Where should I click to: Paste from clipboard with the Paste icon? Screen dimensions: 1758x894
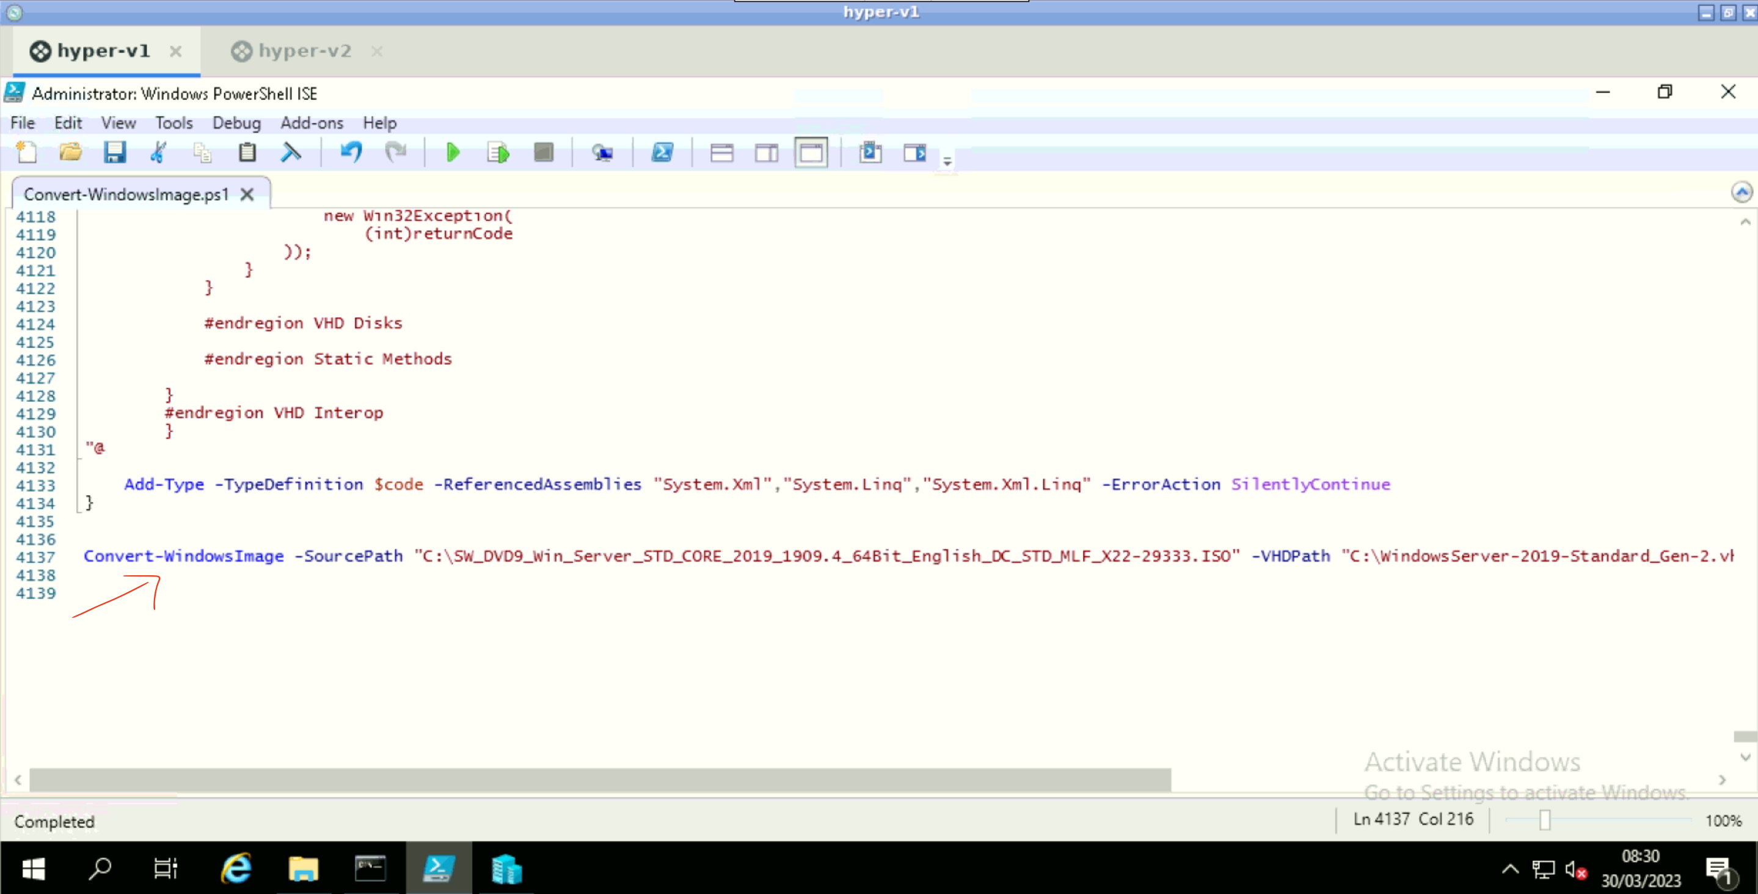point(247,152)
